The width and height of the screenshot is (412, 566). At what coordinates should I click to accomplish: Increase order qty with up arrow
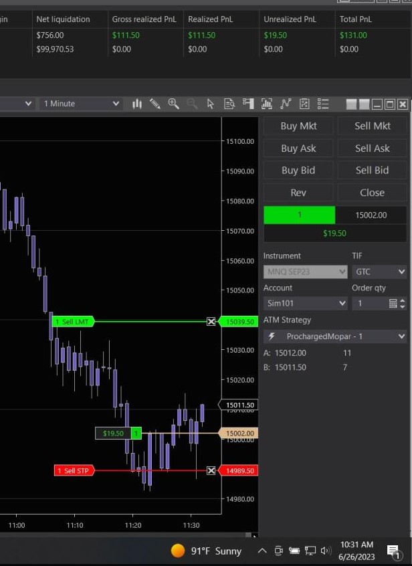click(x=403, y=300)
